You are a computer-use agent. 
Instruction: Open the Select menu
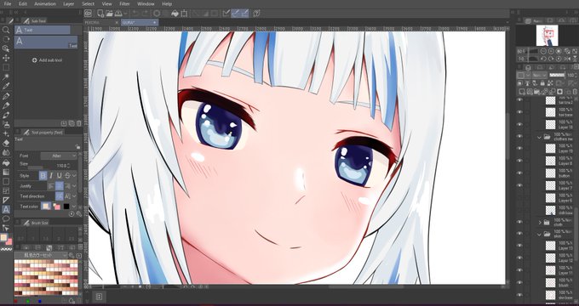point(88,3)
